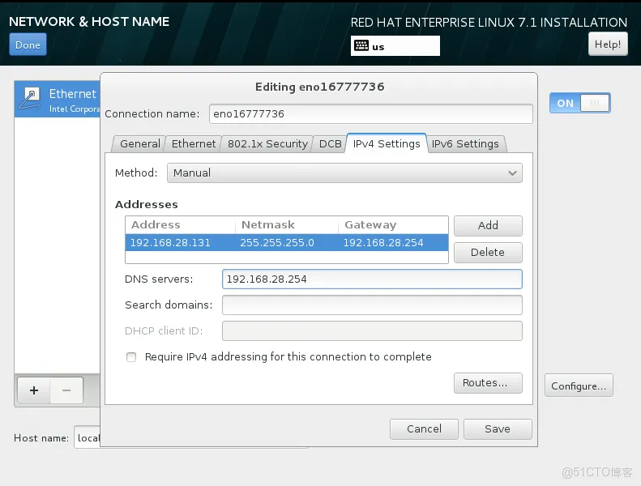Toggle the network ON switch
This screenshot has height=486, width=641.
tap(579, 103)
